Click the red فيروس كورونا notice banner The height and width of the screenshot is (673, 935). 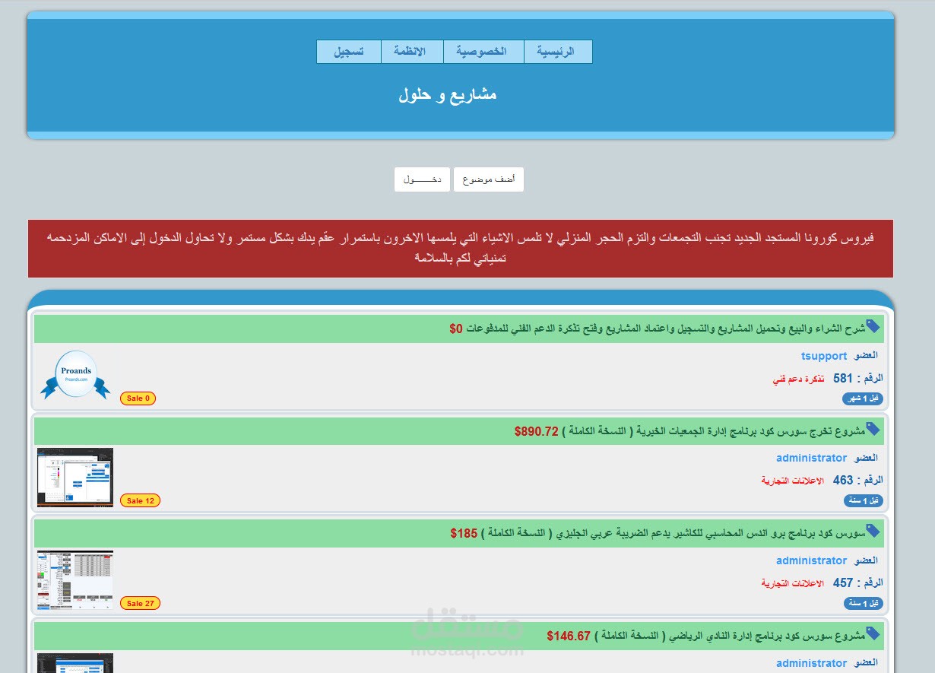click(461, 249)
